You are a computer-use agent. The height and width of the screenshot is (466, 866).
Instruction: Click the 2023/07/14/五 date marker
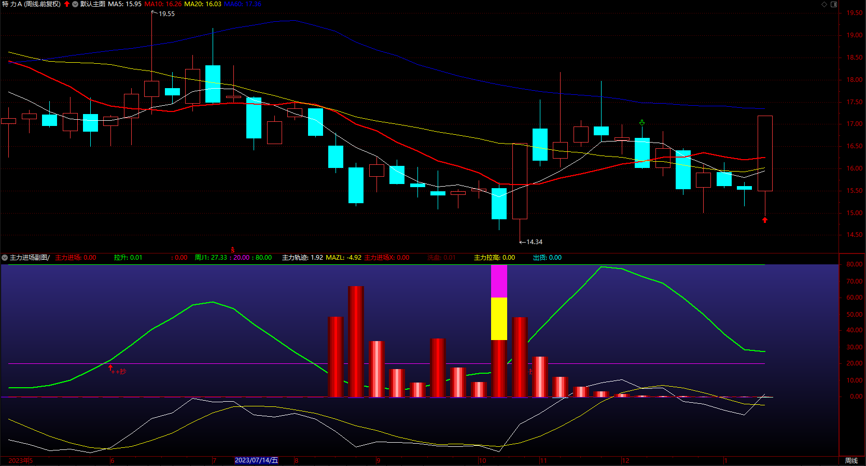click(257, 460)
